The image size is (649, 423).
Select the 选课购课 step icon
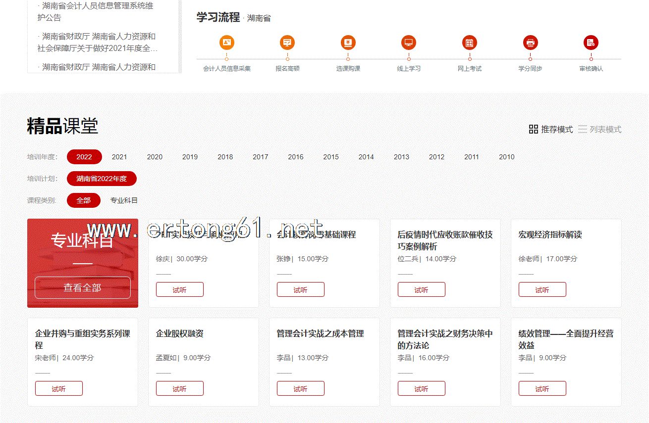coord(348,43)
